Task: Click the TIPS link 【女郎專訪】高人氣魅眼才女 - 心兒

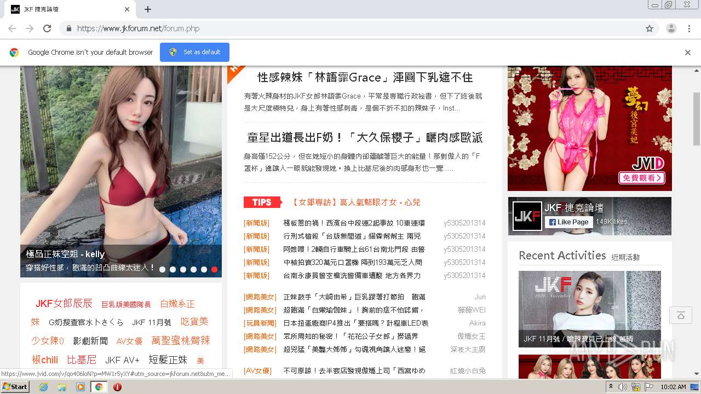Action: [356, 202]
